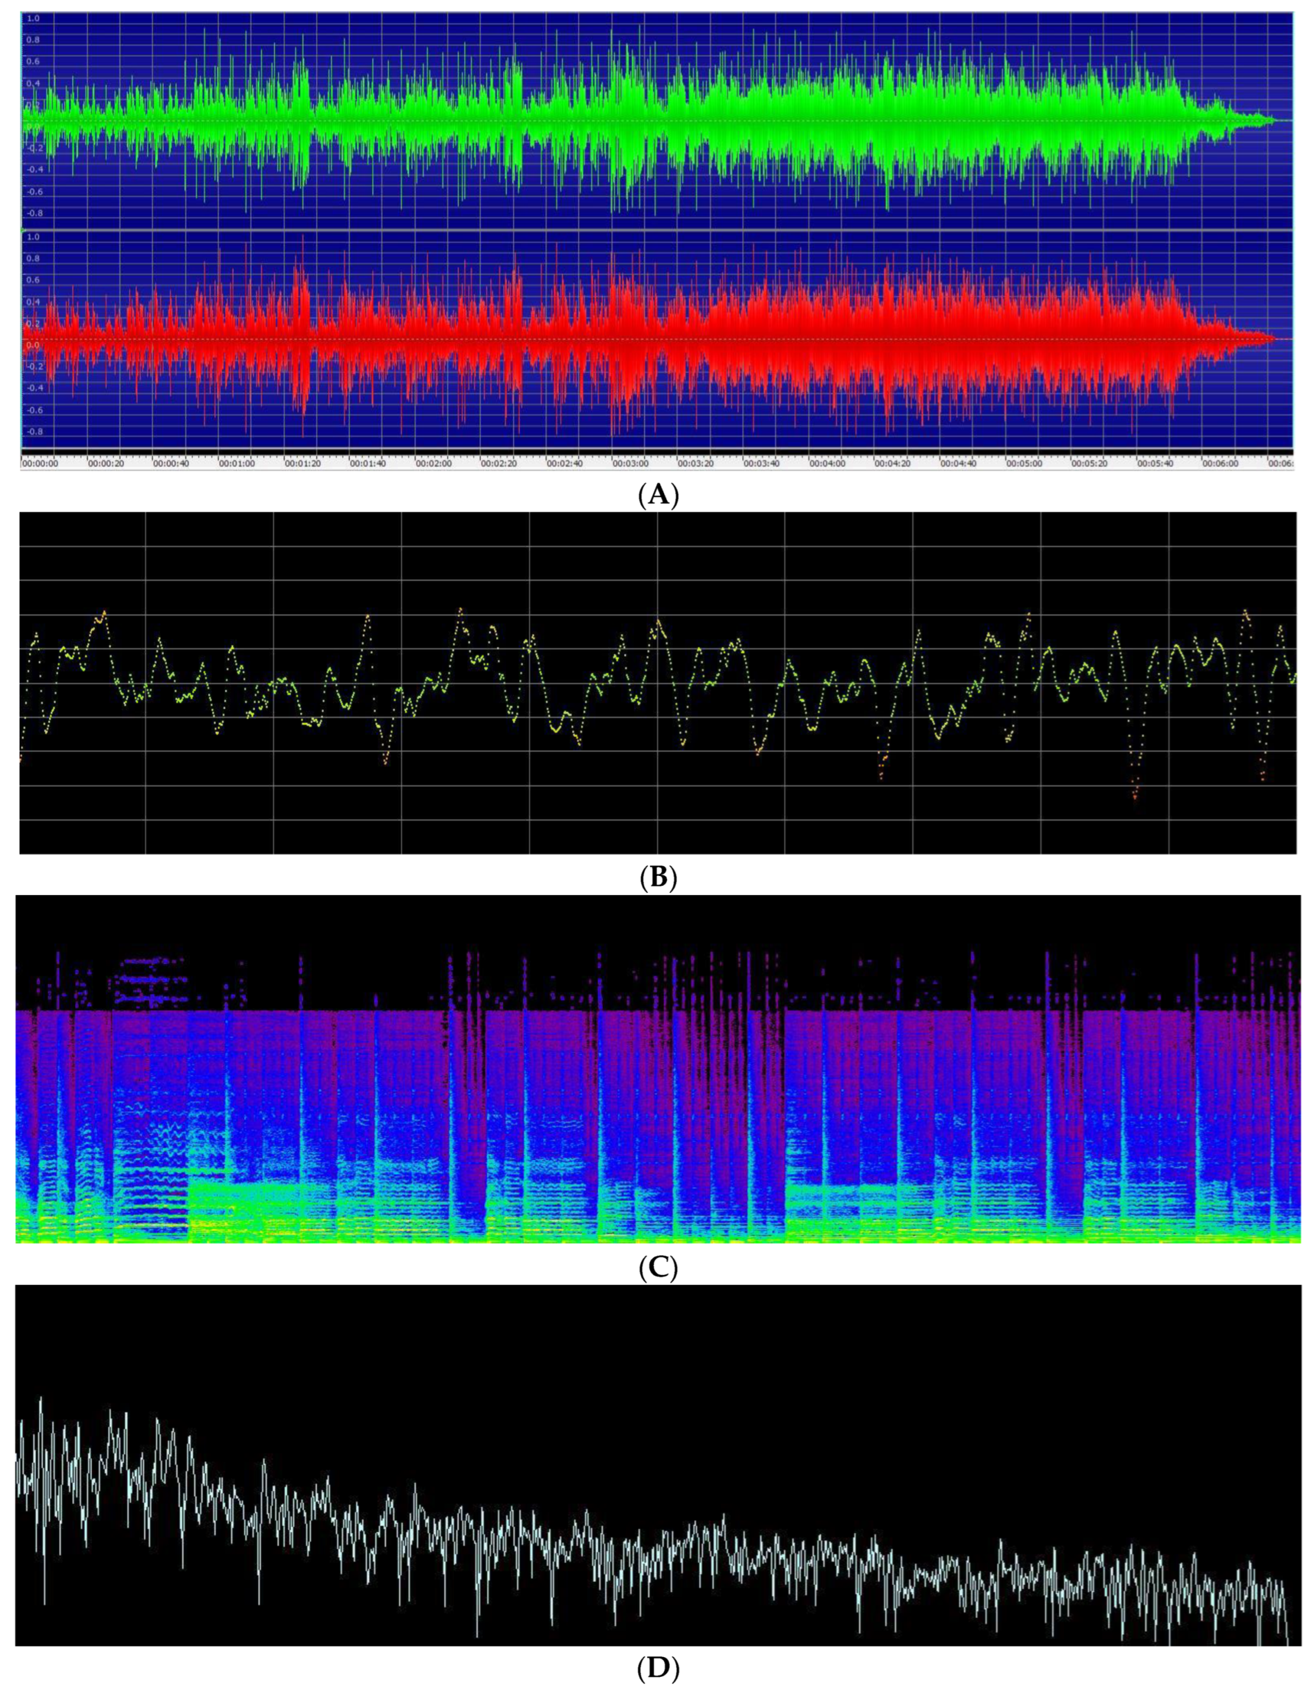Click the 00:04:40 timeline label
Screen dimensions: 1314x1693
[x=958, y=463]
